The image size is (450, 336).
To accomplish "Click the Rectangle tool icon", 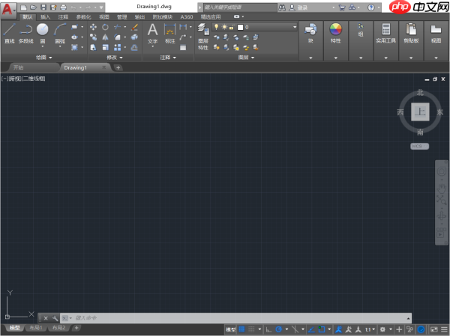I will (74, 27).
